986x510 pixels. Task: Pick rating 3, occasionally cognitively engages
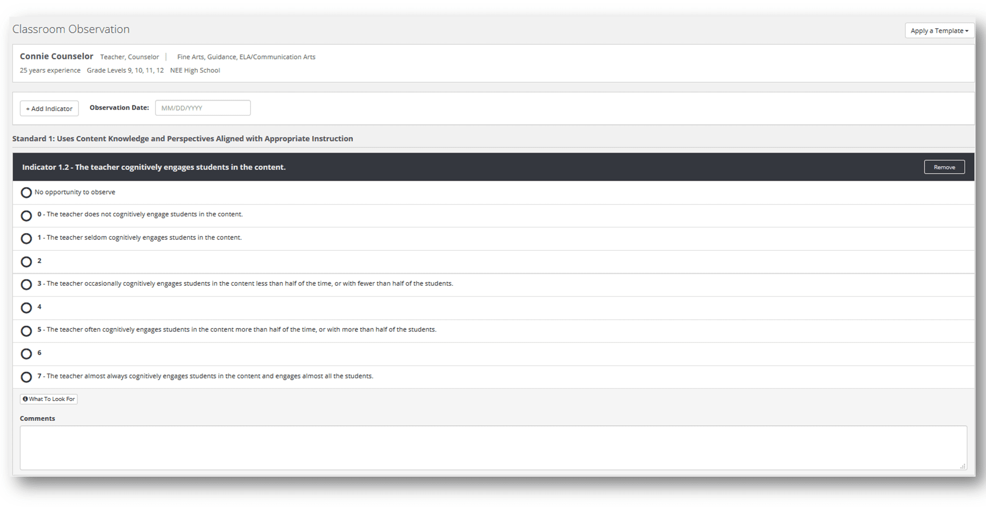(26, 285)
